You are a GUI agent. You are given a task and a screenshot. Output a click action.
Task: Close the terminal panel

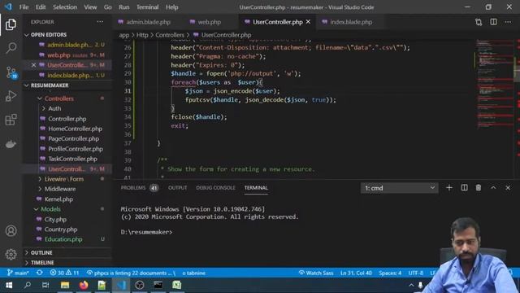508,188
